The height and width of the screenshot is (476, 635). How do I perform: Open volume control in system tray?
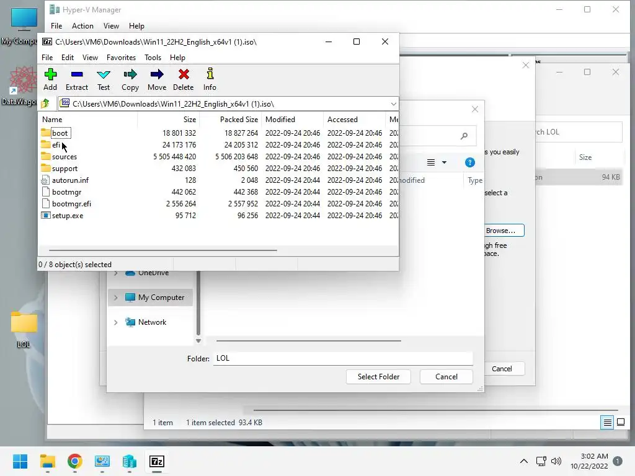(x=556, y=461)
